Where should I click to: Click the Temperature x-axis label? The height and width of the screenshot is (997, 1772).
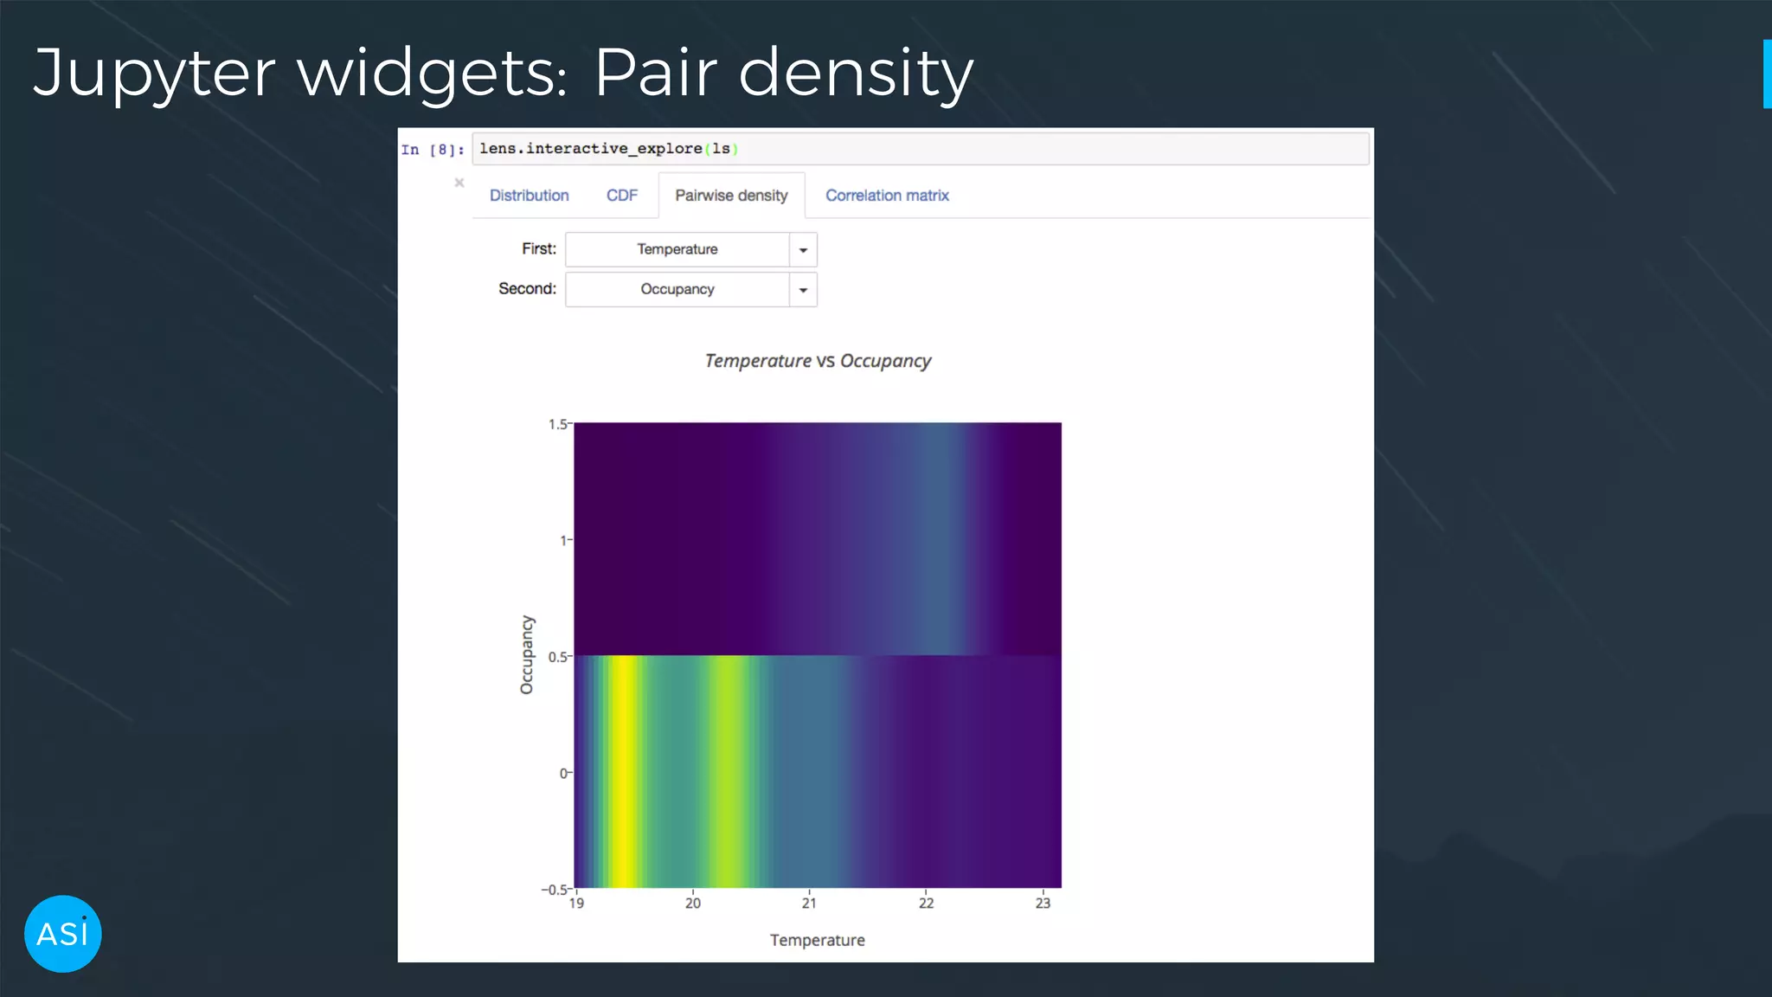click(x=818, y=940)
